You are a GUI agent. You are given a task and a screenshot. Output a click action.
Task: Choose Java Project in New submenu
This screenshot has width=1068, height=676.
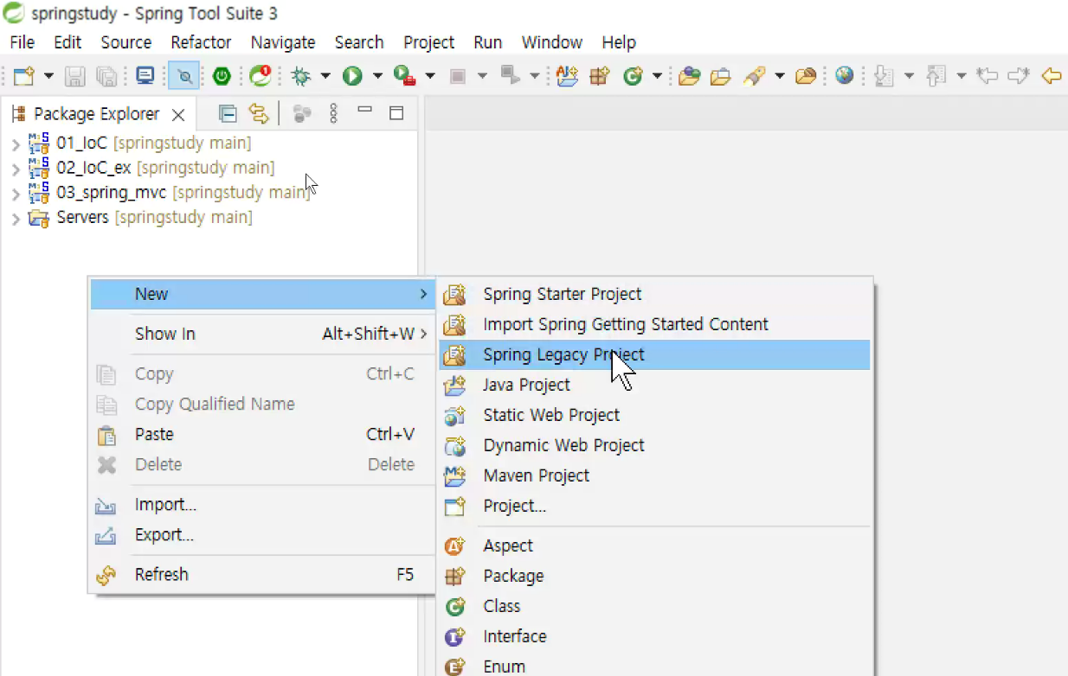coord(654,385)
